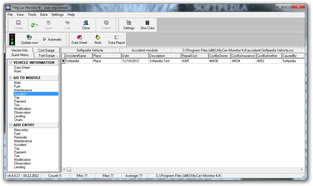The height and width of the screenshot is (186, 313).
Task: Add an Accident entry under Add Entry
Action: coord(20,145)
